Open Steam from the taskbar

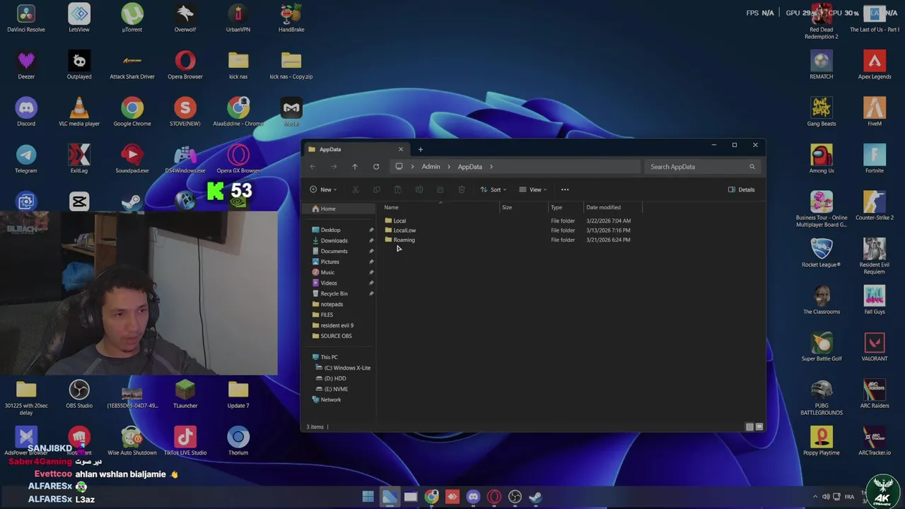tap(536, 497)
